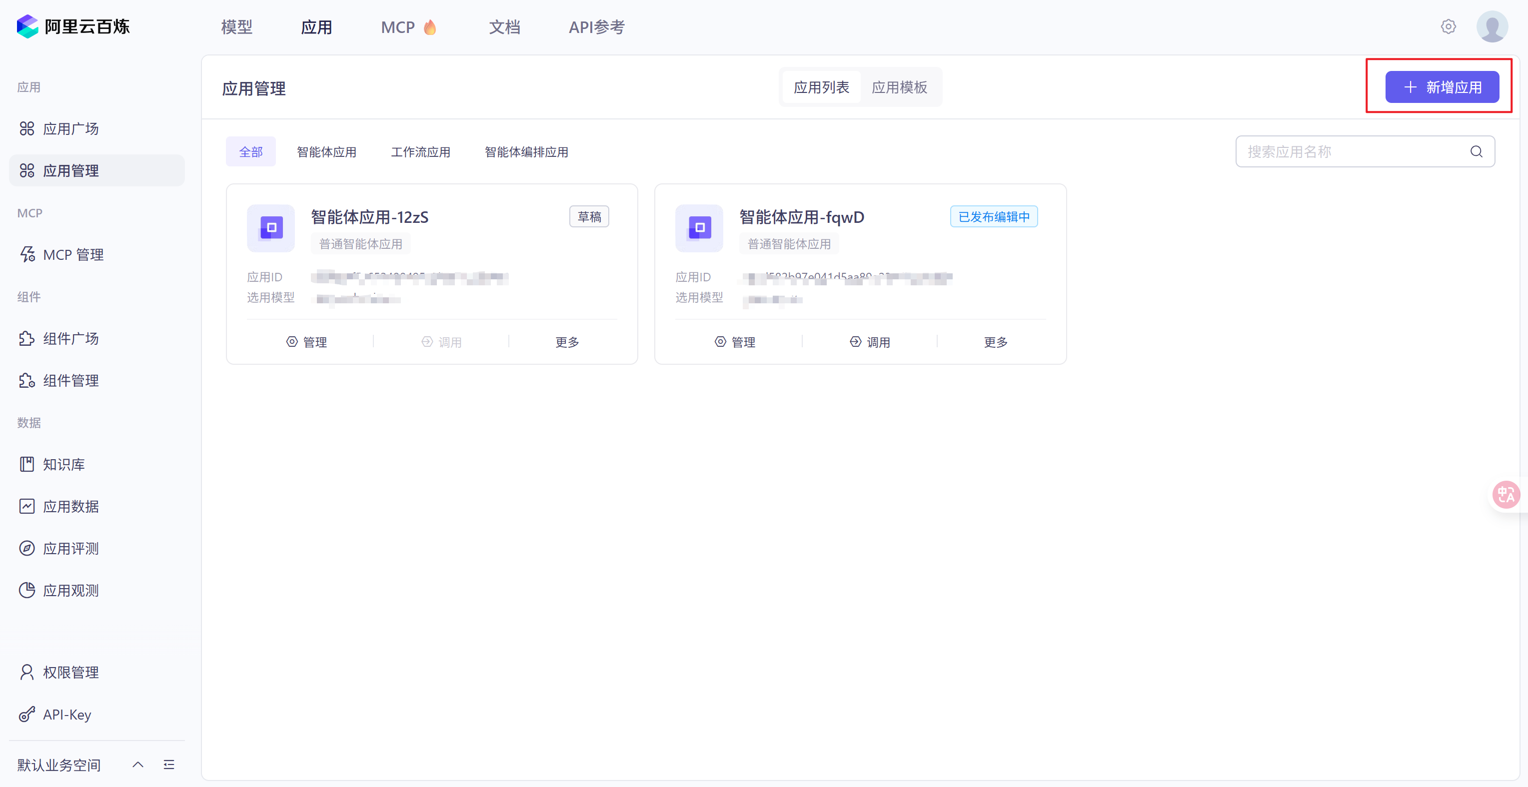Screen dimensions: 1528x787
Task: Open 更多 menu on 智能体应用-fqwD card
Action: pyautogui.click(x=995, y=342)
